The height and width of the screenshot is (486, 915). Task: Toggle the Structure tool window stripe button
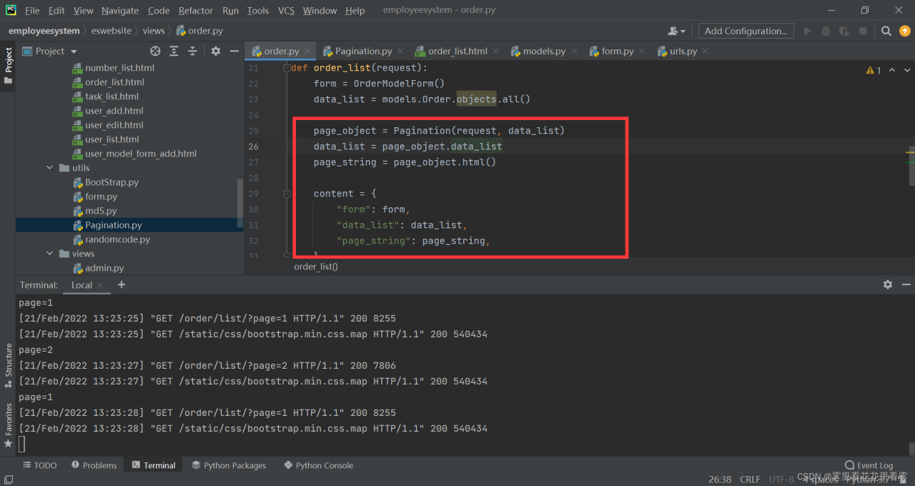point(9,365)
